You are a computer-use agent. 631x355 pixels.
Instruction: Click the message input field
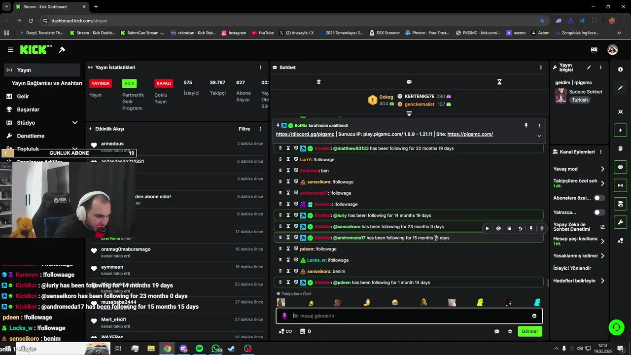click(409, 316)
